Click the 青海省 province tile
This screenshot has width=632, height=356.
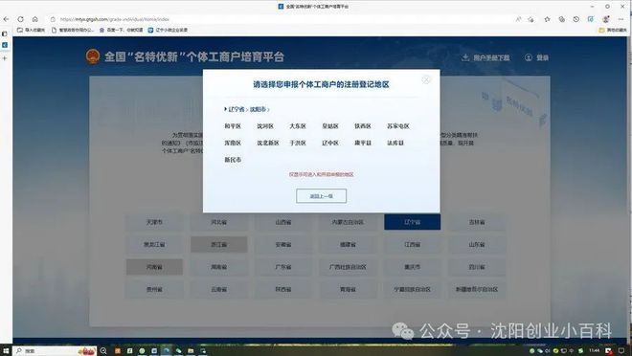[x=348, y=290]
